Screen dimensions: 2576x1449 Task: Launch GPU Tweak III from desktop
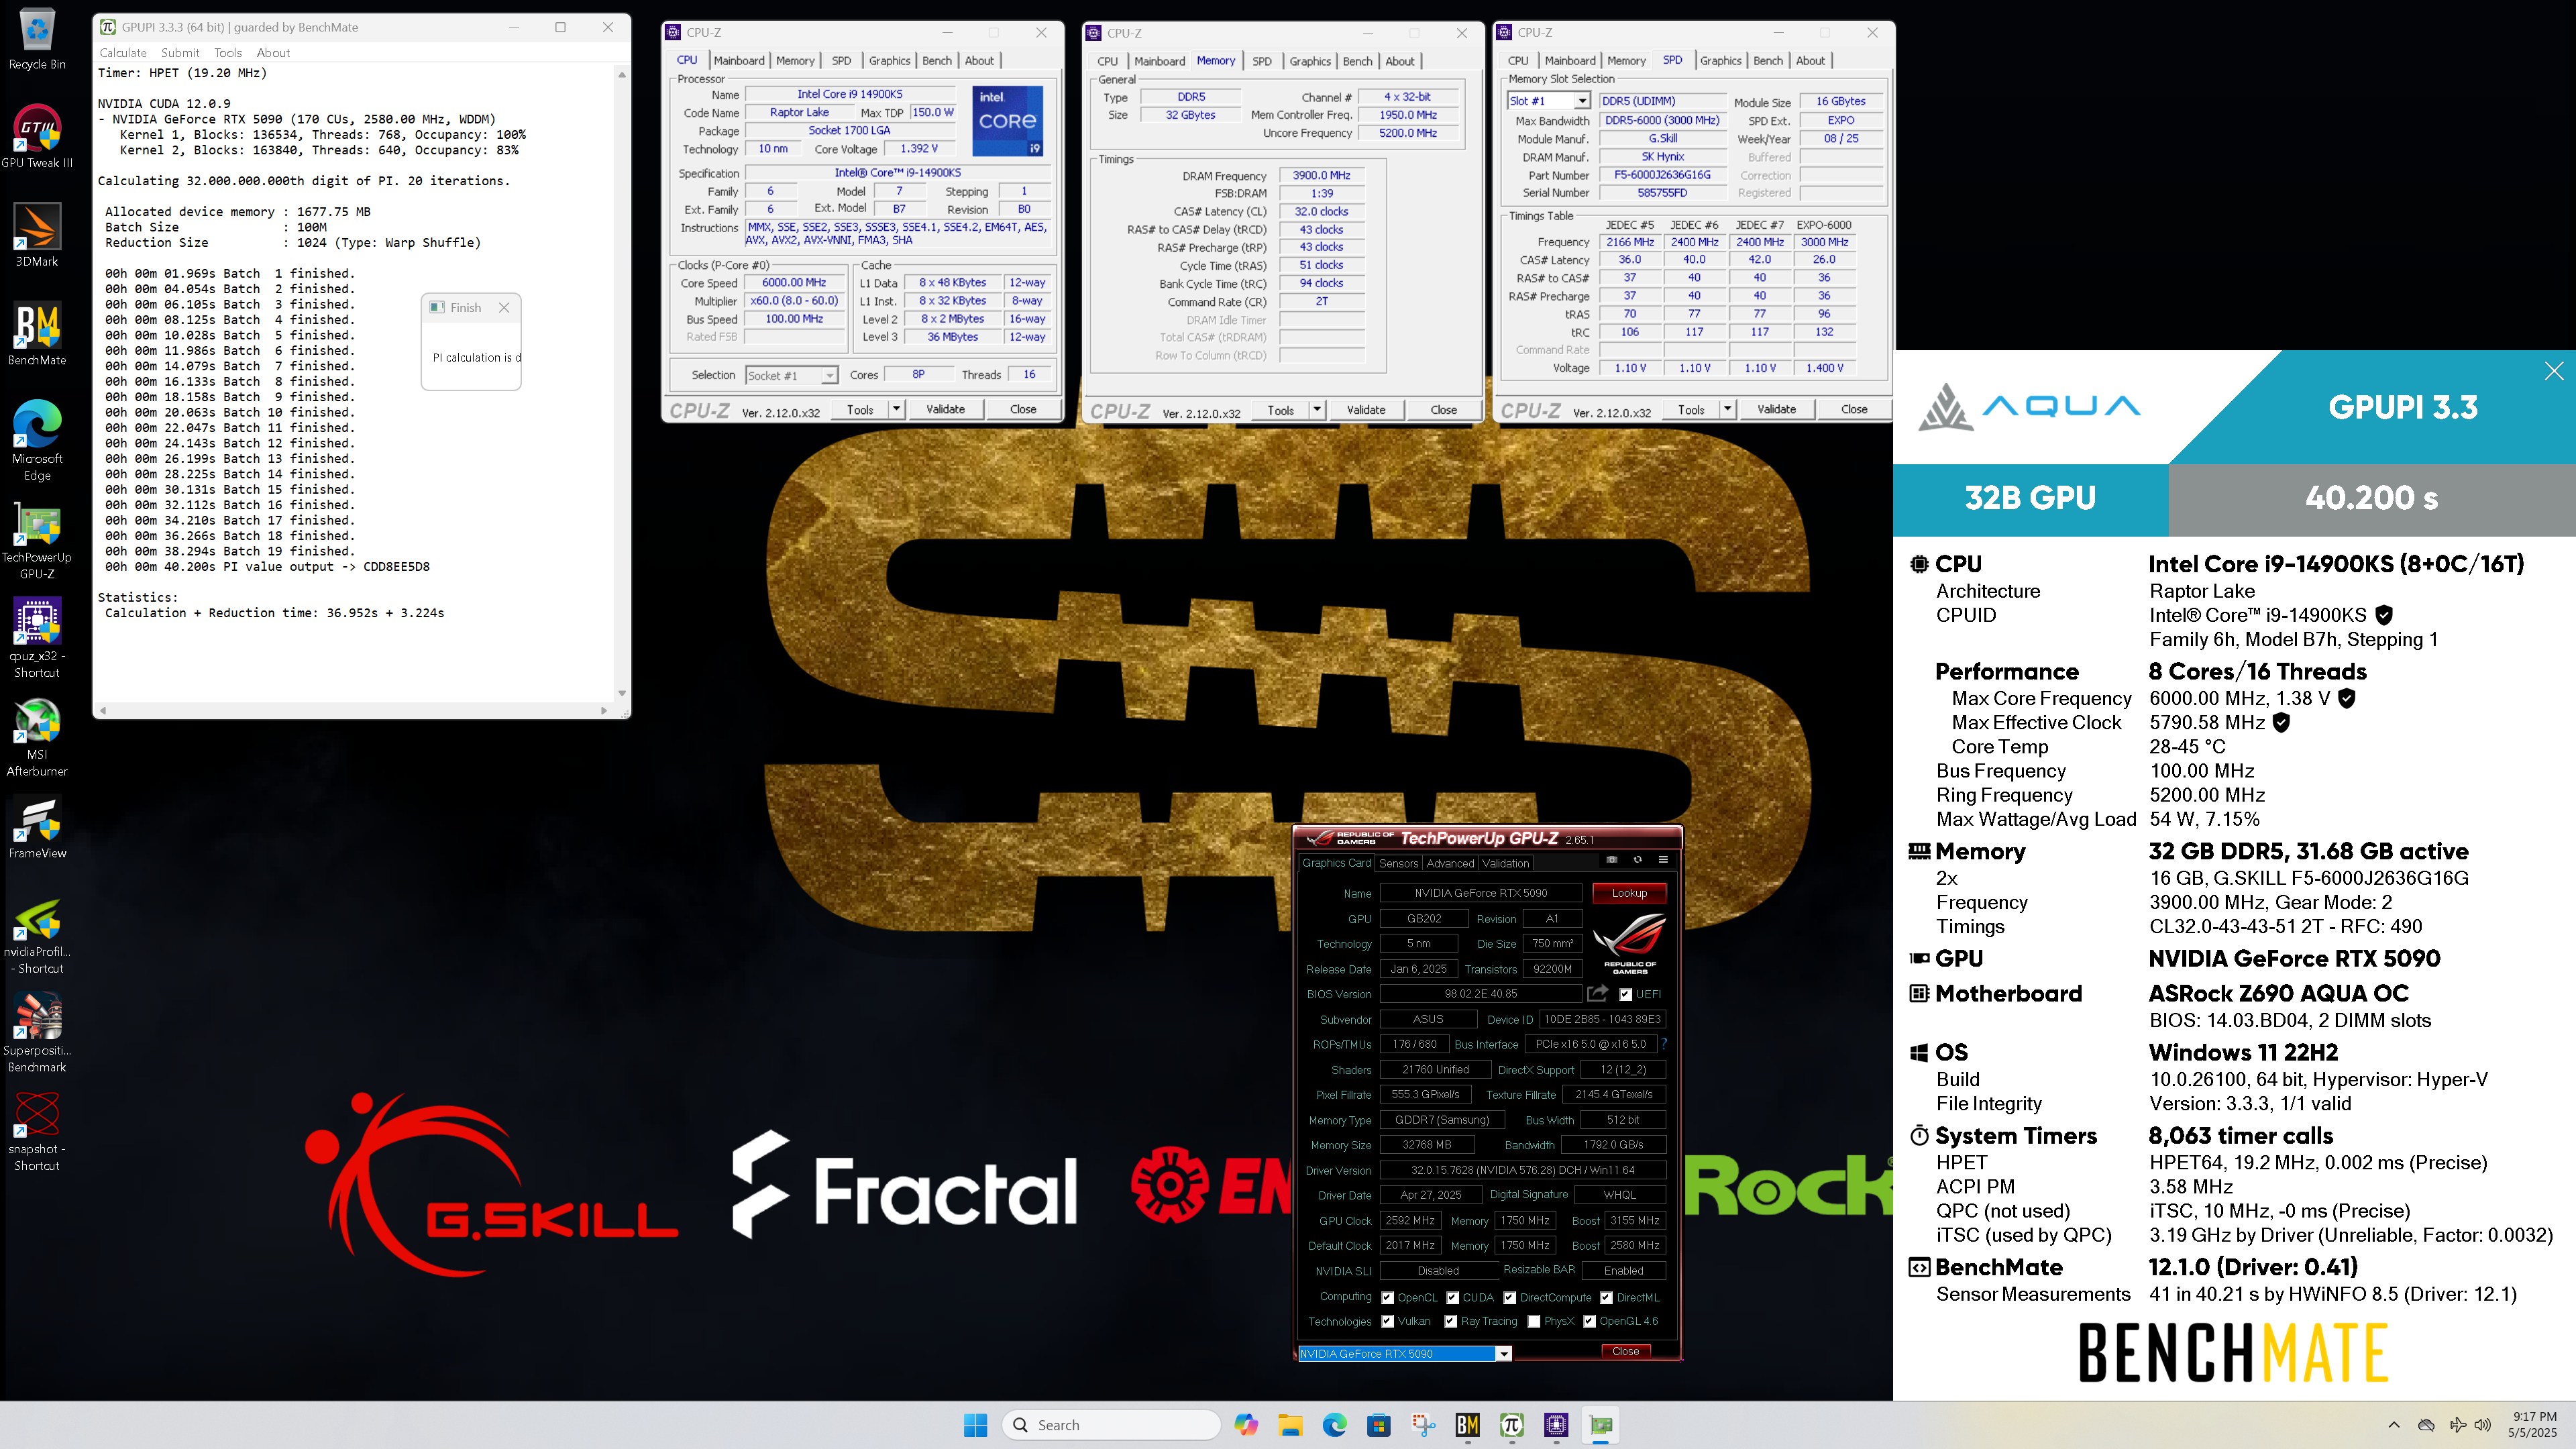coord(37,136)
